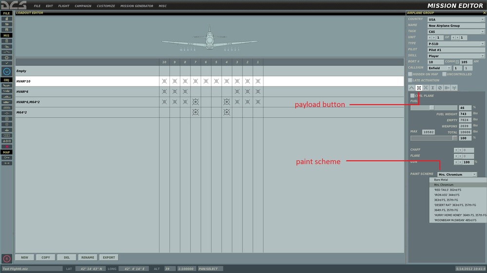This screenshot has height=273, width=487.
Task: Choose 'IRON ASS' 344rd FS paint scheme
Action: pos(458,195)
